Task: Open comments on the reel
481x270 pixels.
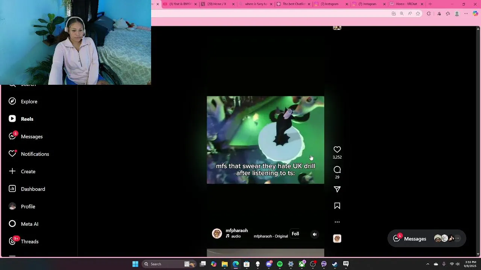Action: [x=337, y=170]
